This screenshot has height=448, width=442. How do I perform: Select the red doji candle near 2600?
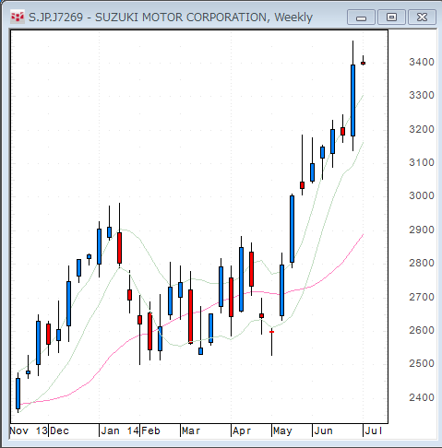click(271, 332)
